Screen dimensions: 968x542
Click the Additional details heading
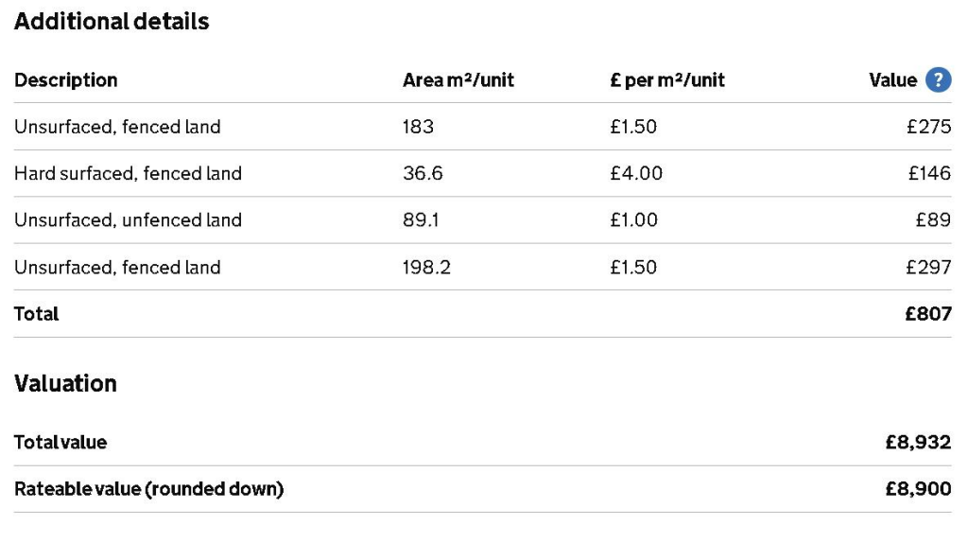point(112,22)
